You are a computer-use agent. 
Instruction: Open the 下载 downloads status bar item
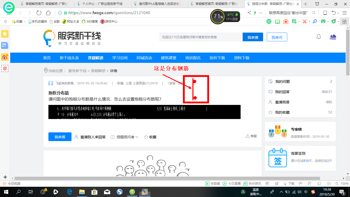(289, 184)
